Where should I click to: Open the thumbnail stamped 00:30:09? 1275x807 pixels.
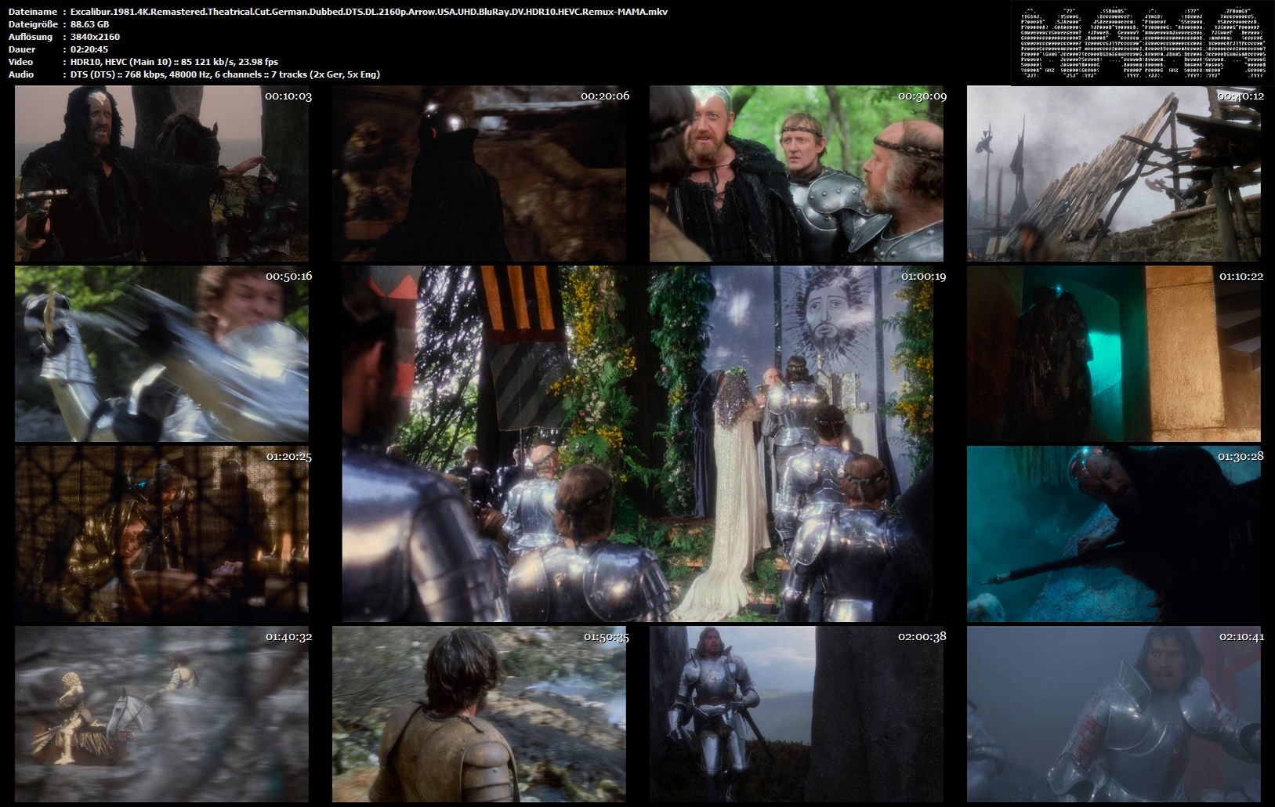[797, 173]
